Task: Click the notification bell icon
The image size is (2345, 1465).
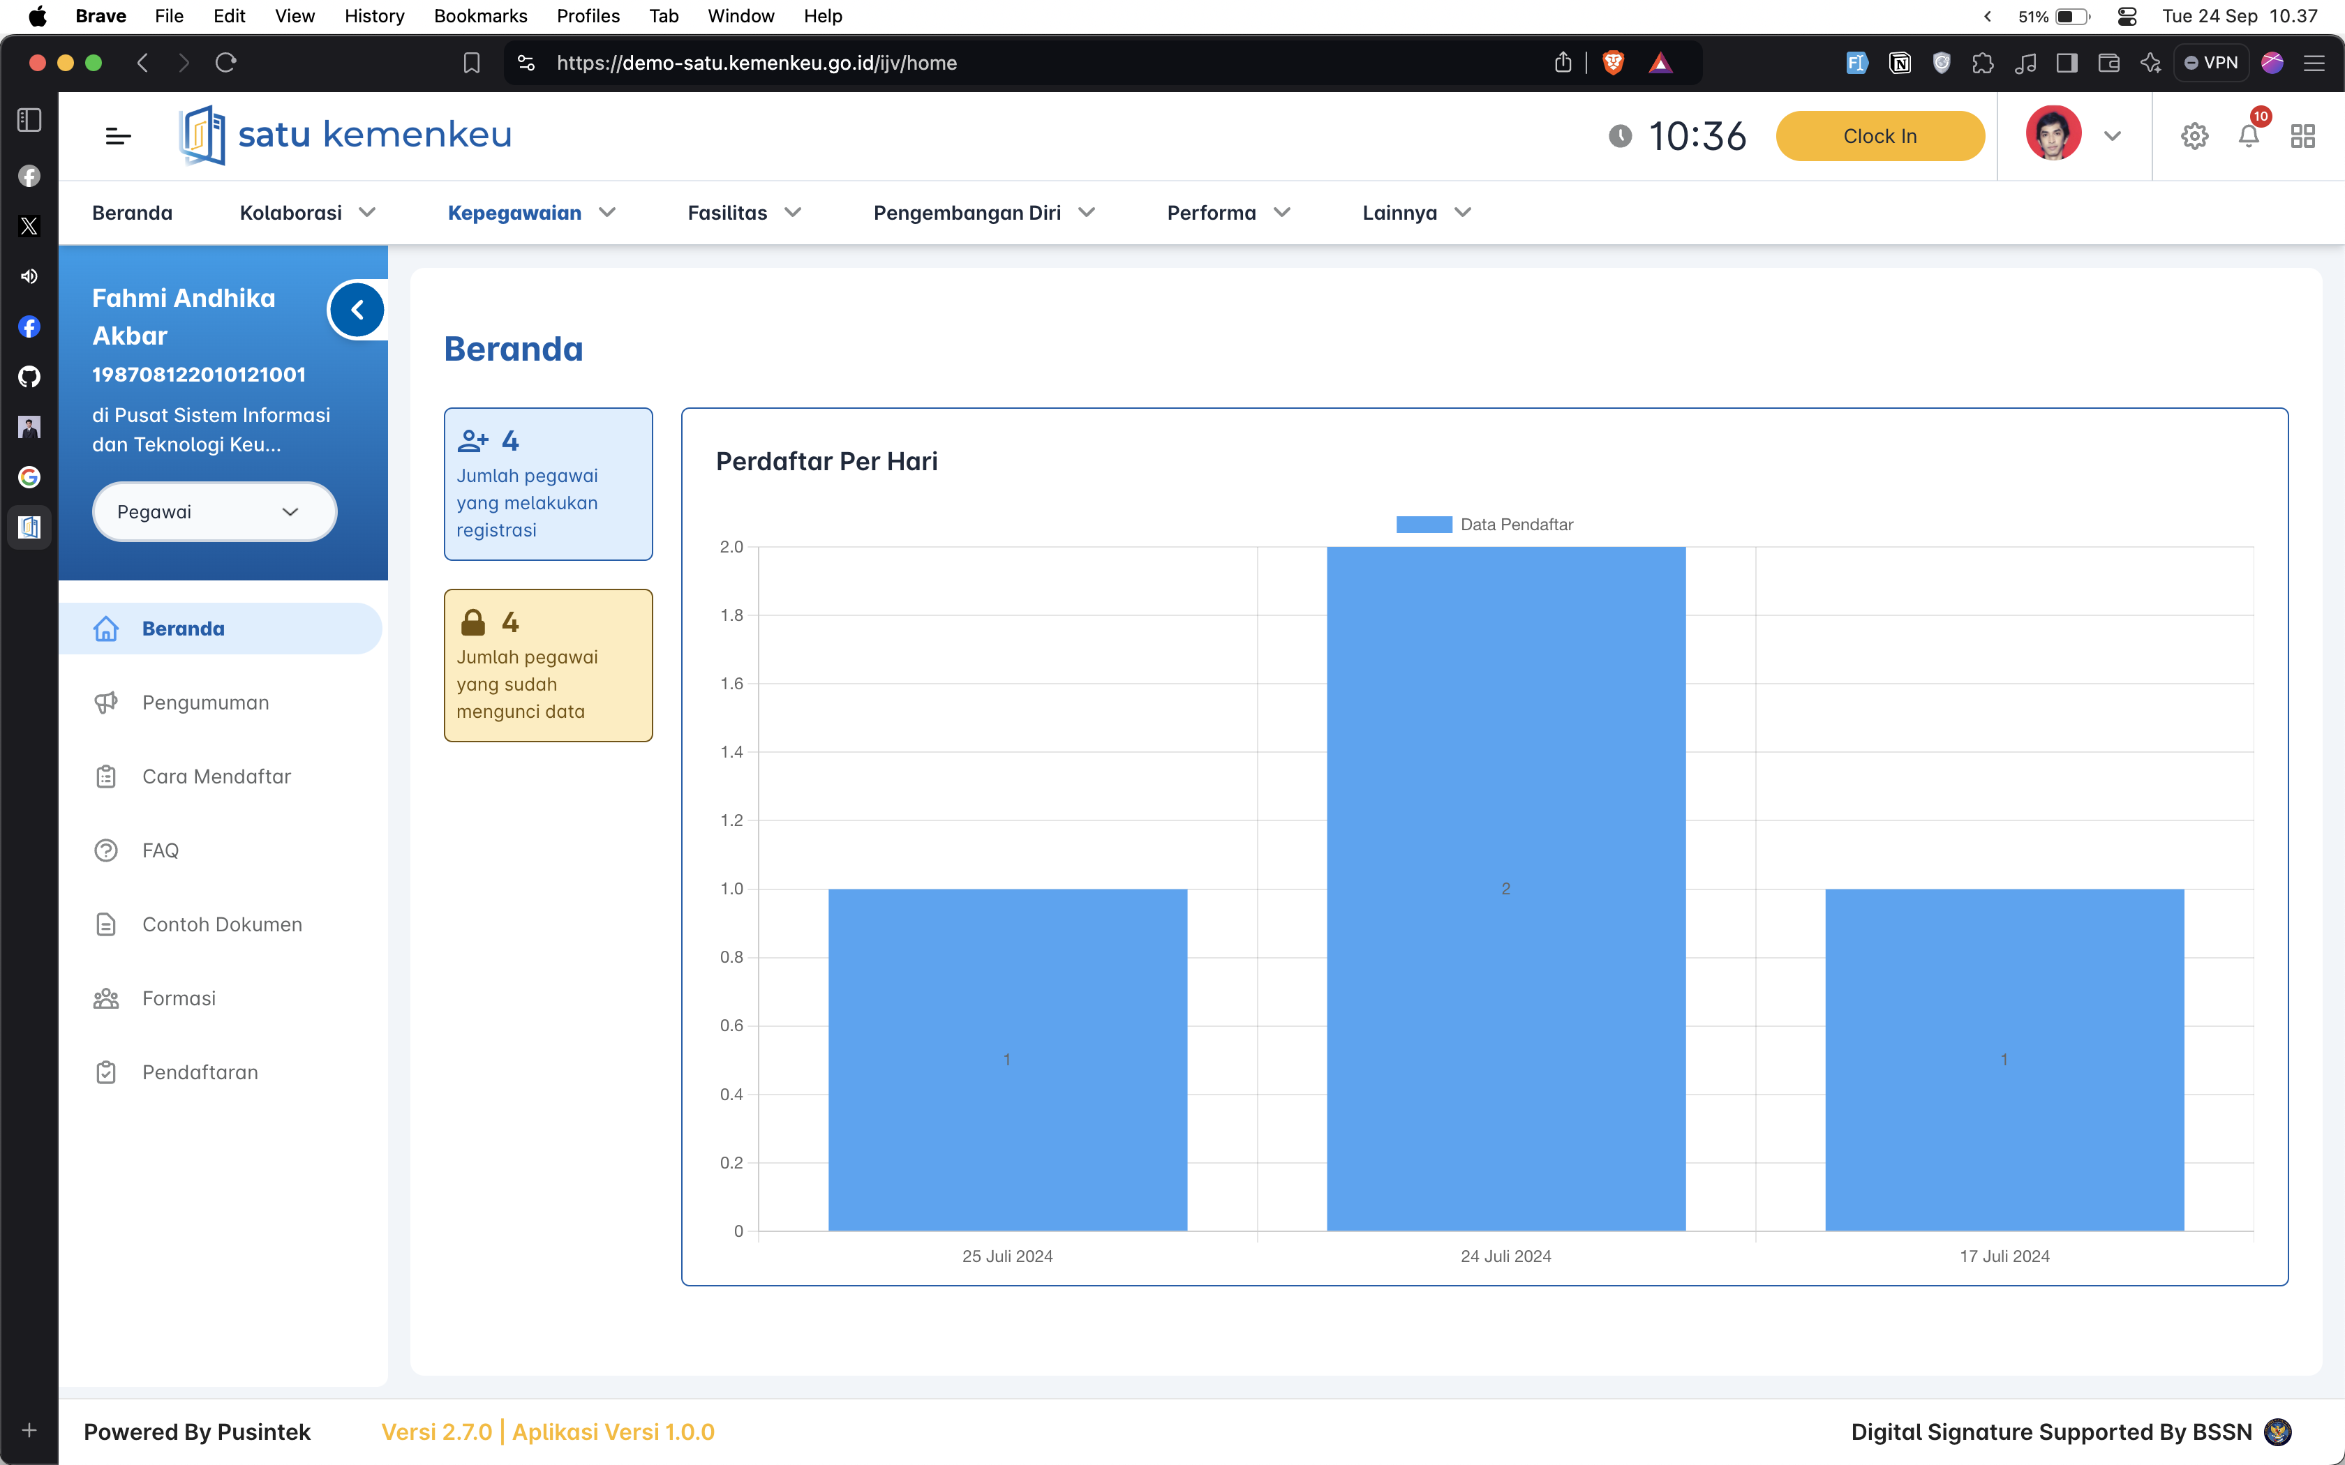Action: point(2248,137)
